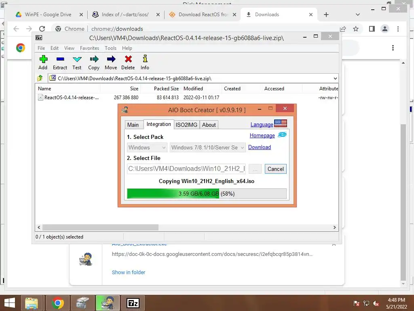Image resolution: width=414 pixels, height=311 pixels.
Task: Open the 7-Zip File menu
Action: (x=41, y=48)
